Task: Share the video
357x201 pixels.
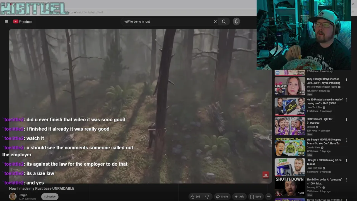Action: click(222, 197)
